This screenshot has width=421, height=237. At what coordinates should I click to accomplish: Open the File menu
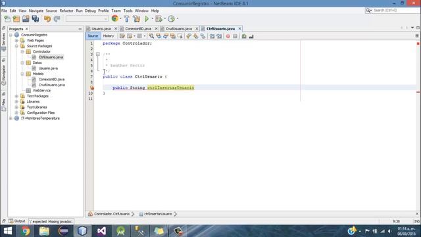tap(5, 11)
